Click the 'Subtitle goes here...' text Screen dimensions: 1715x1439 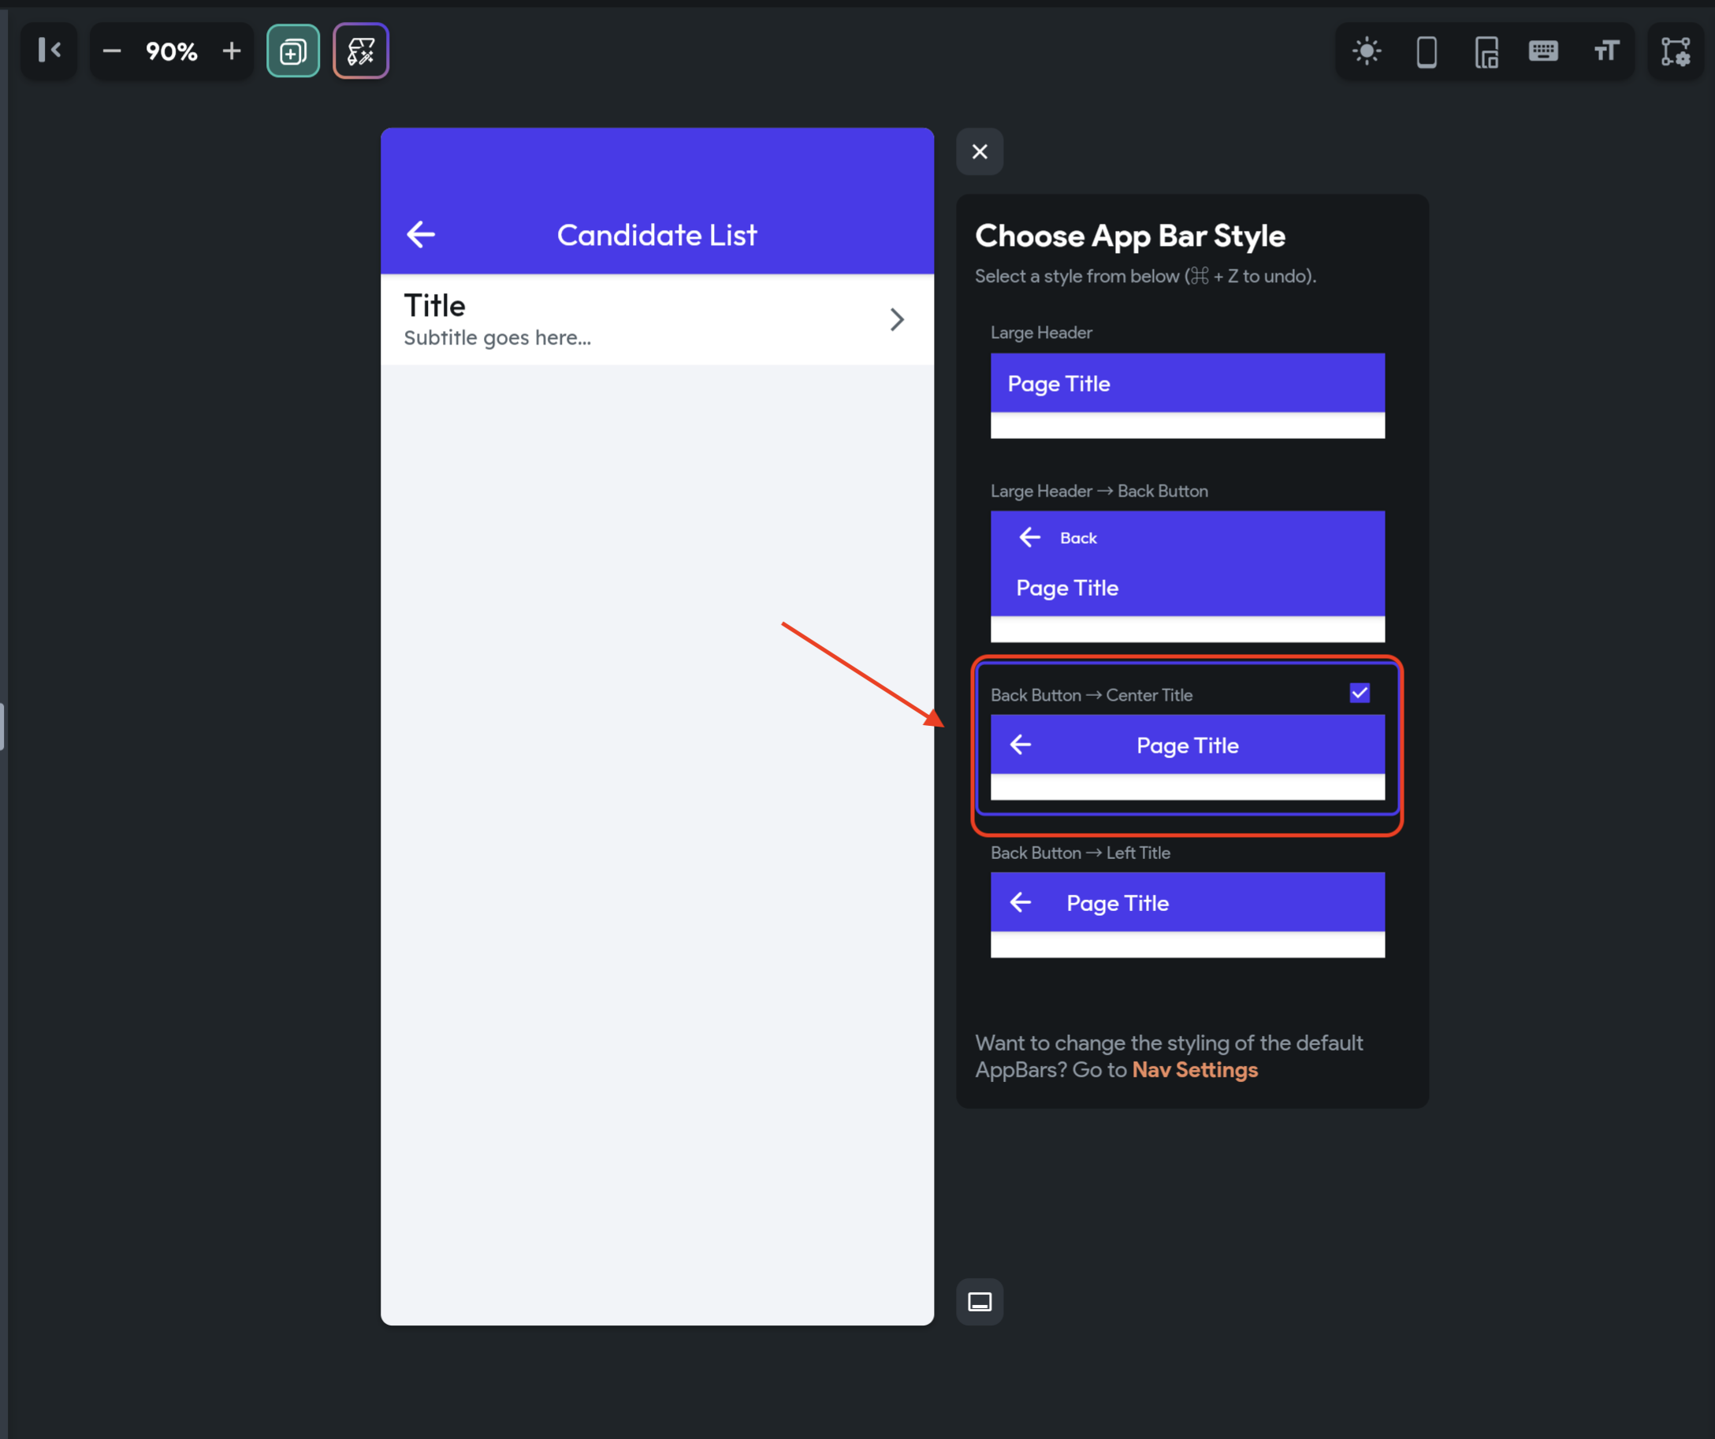click(x=497, y=338)
